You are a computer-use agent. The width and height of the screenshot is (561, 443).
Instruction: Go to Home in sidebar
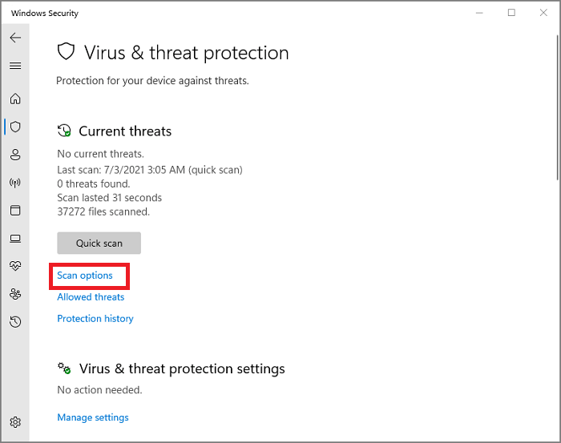tap(15, 99)
